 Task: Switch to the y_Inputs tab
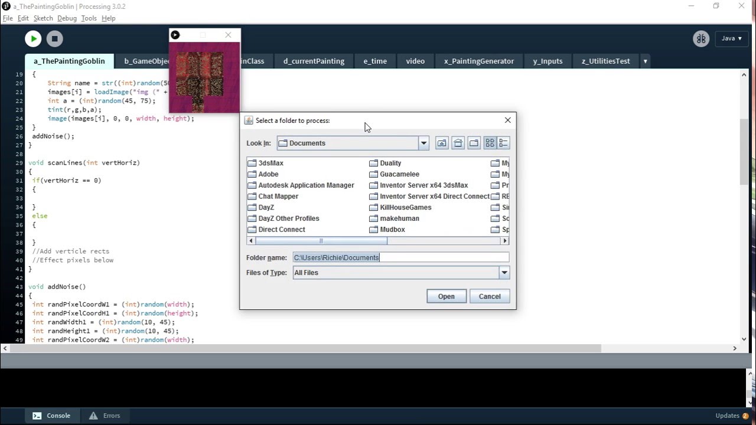[x=548, y=61]
